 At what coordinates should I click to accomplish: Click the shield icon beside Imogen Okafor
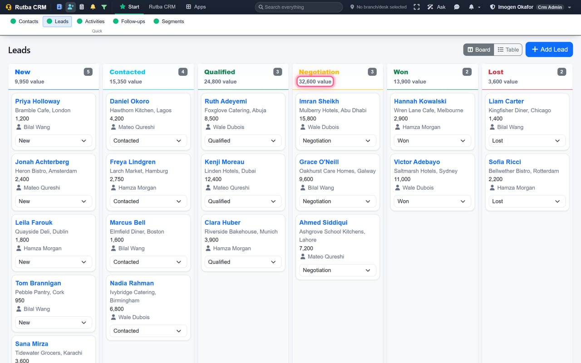click(493, 7)
